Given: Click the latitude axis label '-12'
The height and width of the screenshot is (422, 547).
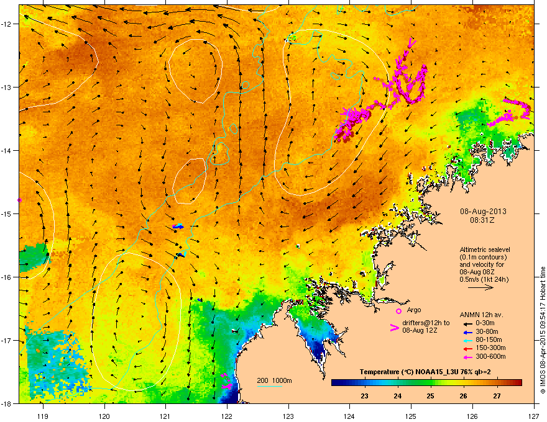Looking at the screenshot, I should [x=7, y=24].
